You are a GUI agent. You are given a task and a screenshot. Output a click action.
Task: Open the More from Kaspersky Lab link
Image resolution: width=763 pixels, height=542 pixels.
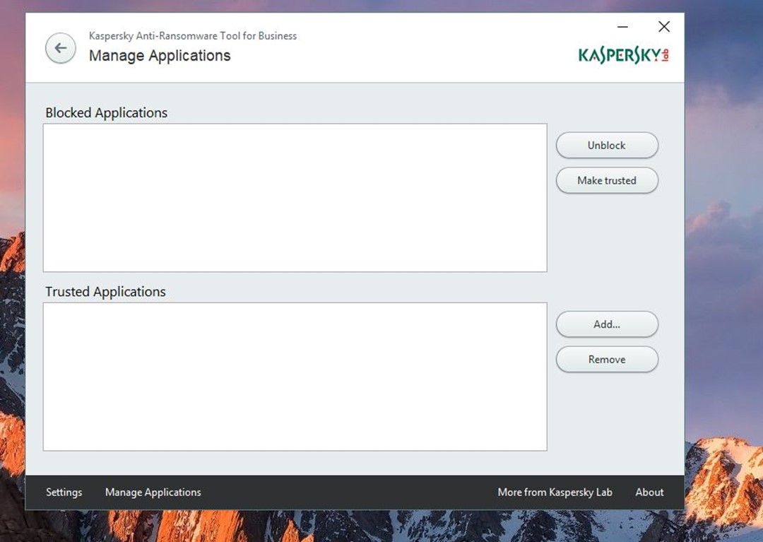555,493
